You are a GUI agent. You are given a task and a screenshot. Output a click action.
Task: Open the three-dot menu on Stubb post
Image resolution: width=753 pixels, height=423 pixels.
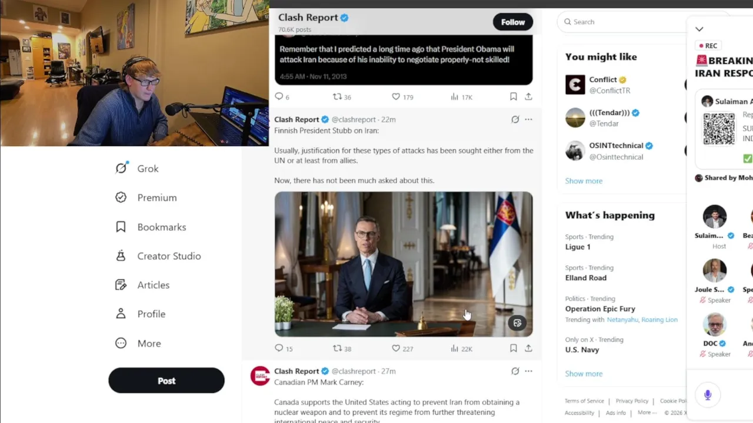(x=528, y=119)
